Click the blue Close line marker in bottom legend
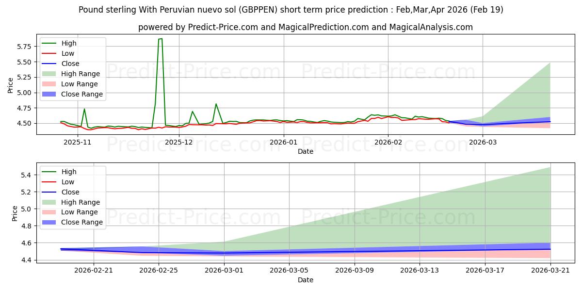Screen dimensions: 582x291 point(49,192)
